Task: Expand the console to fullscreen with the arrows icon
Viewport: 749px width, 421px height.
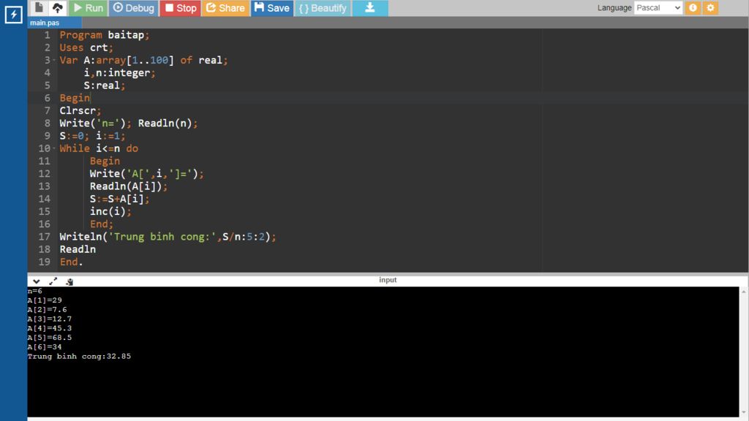Action: (x=53, y=281)
